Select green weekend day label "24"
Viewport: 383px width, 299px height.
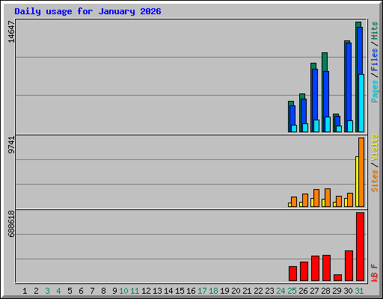coord(281,291)
